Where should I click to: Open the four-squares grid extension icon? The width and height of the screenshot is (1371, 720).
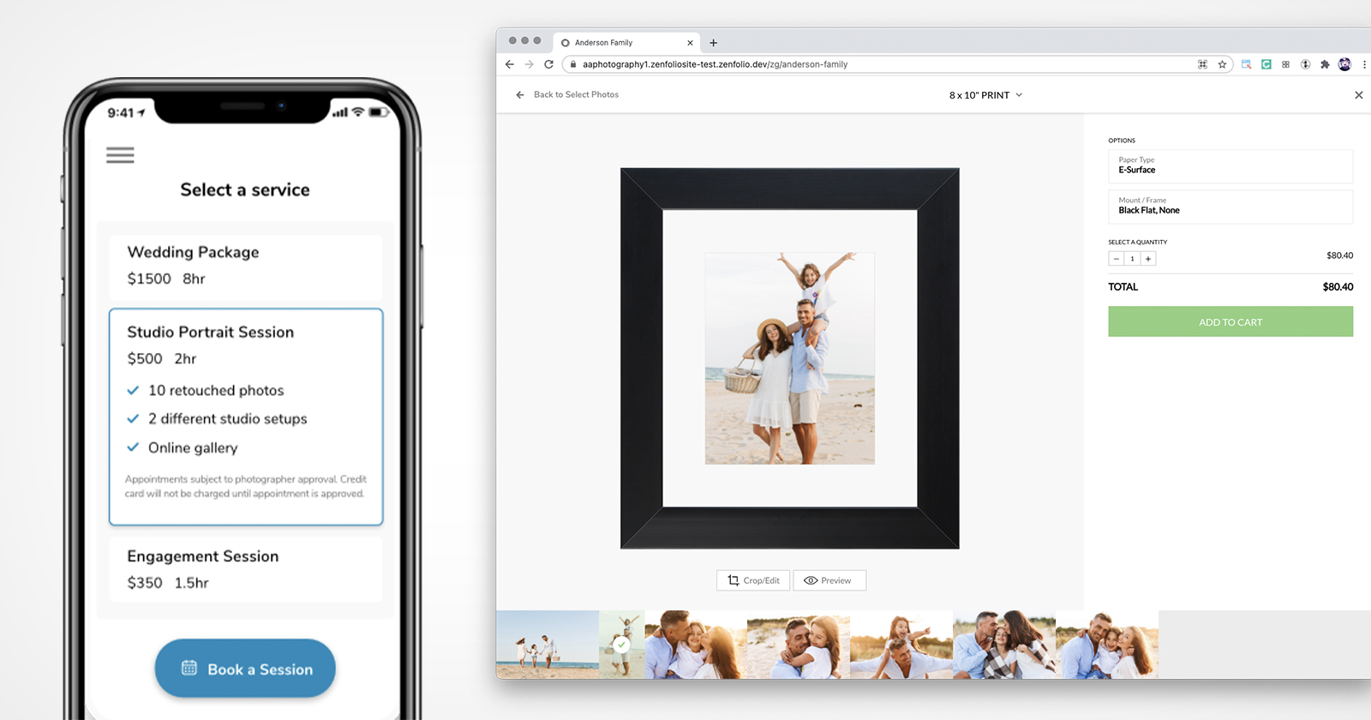(1285, 64)
